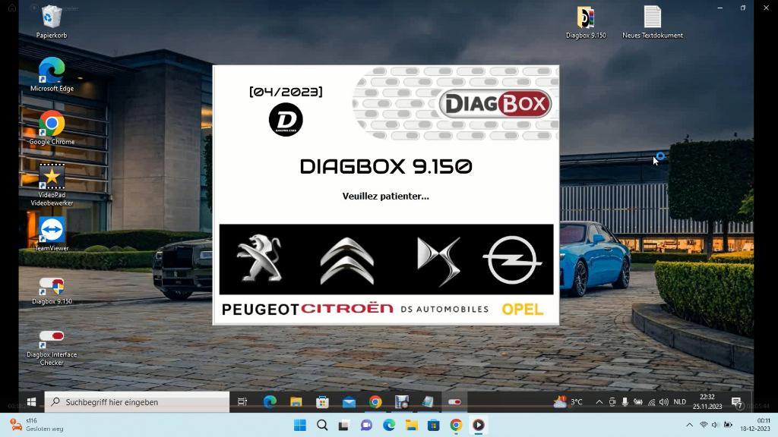Open Google Chrome from the taskbar
This screenshot has width=778, height=437.
375,401
